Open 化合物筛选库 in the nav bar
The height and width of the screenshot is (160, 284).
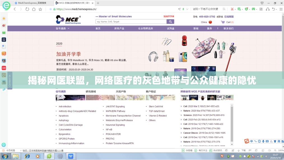coord(145,28)
